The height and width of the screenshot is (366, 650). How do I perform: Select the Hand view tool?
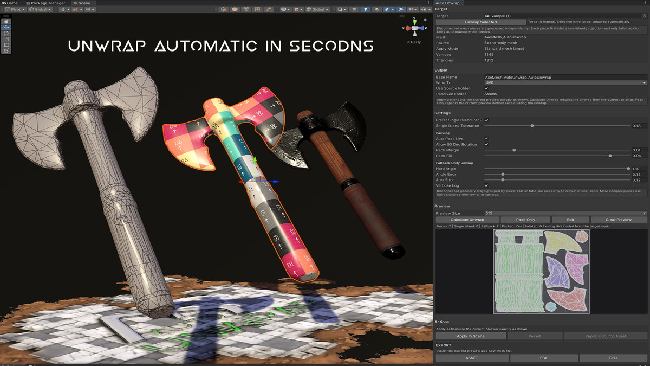[x=6, y=22]
